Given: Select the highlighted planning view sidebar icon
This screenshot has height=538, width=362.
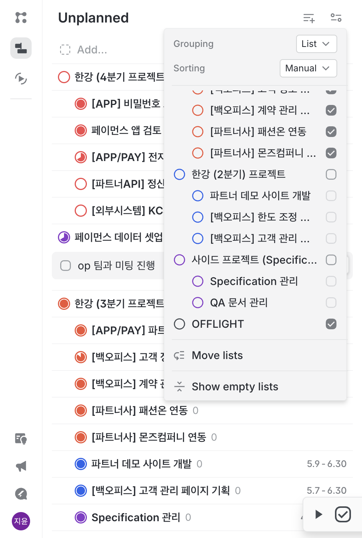Looking at the screenshot, I should pyautogui.click(x=21, y=48).
